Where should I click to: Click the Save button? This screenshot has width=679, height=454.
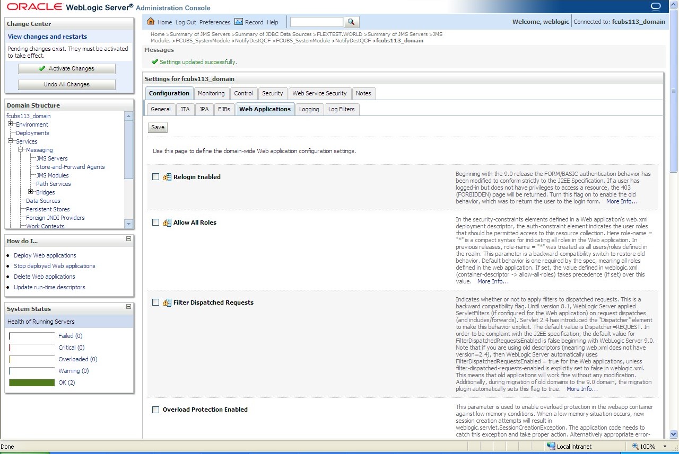coord(158,127)
